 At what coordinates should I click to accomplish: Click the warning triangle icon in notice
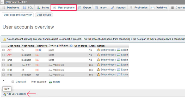click(5, 39)
